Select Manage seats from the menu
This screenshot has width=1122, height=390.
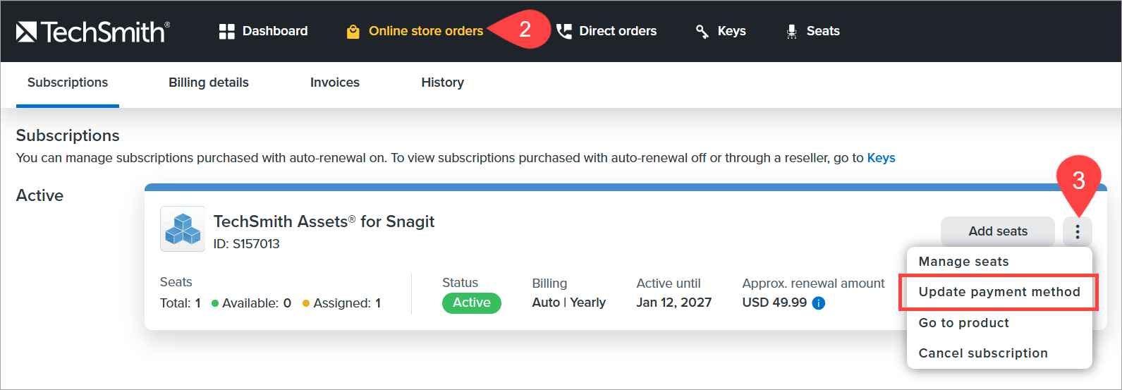tap(963, 262)
